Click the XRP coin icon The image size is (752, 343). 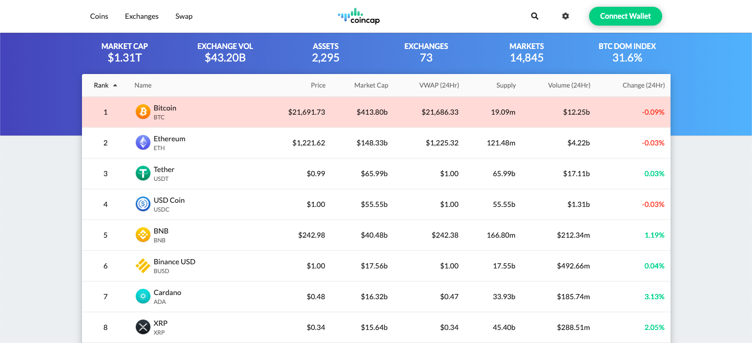[x=143, y=327]
